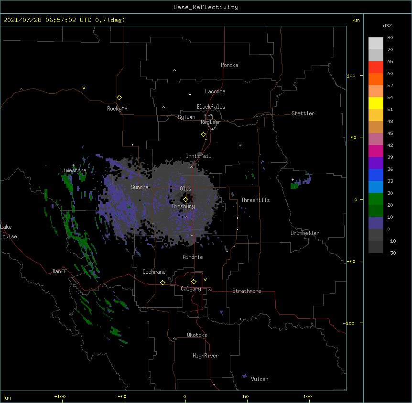The height and width of the screenshot is (403, 412).
Task: Click the RockyMH label
Action: coord(117,109)
